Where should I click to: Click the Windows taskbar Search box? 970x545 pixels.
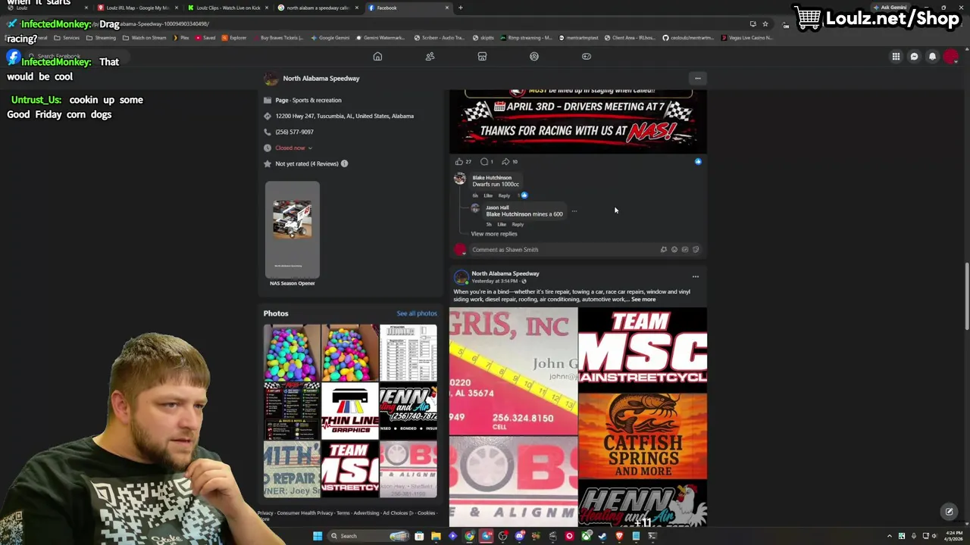pos(370,536)
